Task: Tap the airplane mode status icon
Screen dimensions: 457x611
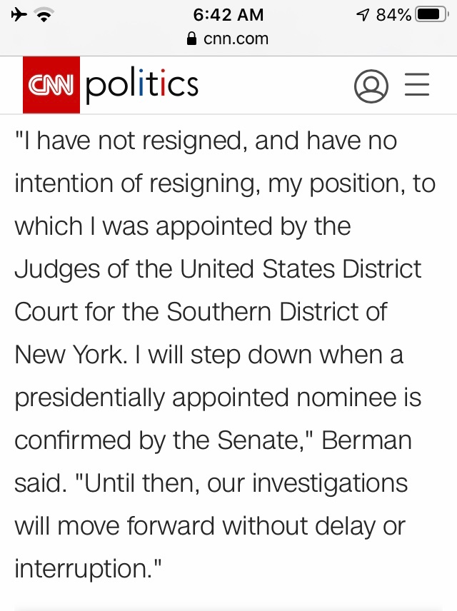Action: point(21,14)
